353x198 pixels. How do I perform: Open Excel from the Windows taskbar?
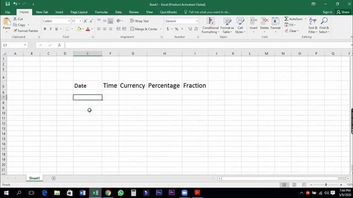[x=95, y=193]
